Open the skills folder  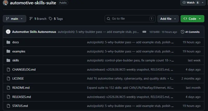click(16, 60)
